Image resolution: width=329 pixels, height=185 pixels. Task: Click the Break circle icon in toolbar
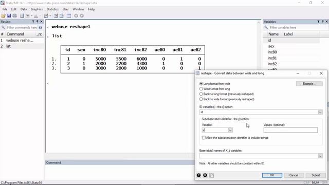pos(82,16)
